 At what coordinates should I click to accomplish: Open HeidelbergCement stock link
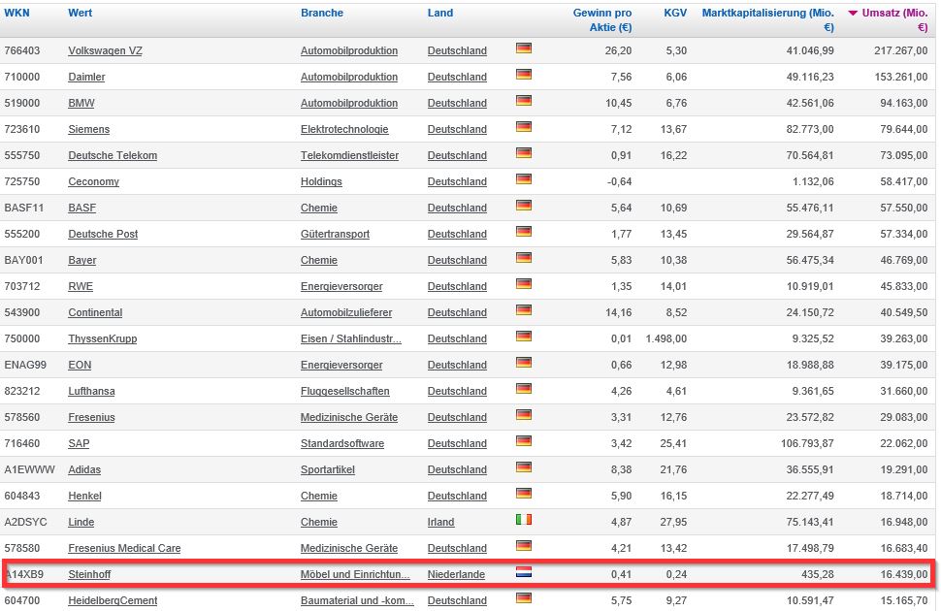(113, 600)
